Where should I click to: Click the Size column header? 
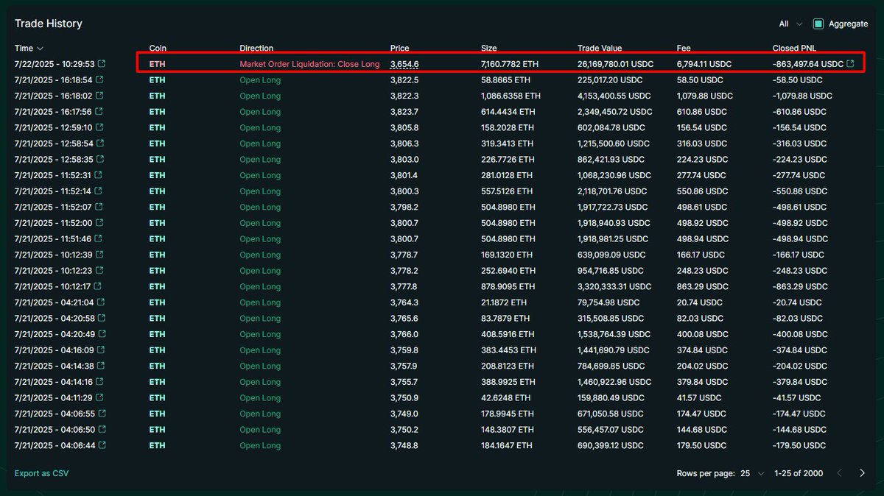coord(489,48)
